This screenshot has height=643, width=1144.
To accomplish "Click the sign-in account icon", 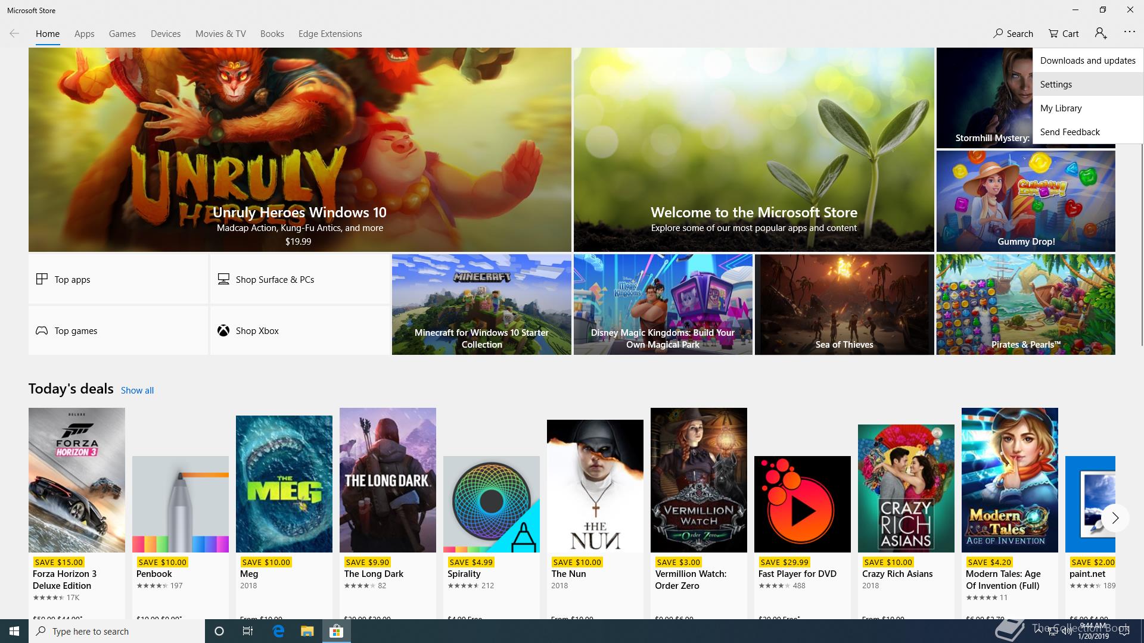I will [x=1101, y=33].
